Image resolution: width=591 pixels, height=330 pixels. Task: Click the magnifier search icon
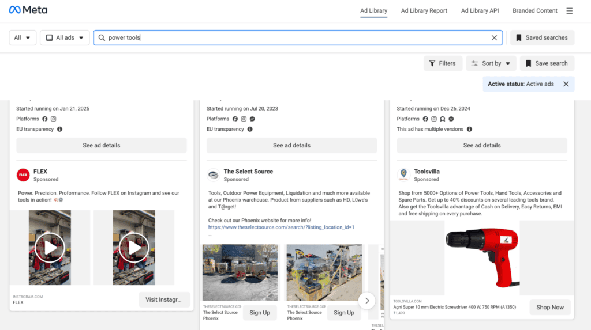102,37
